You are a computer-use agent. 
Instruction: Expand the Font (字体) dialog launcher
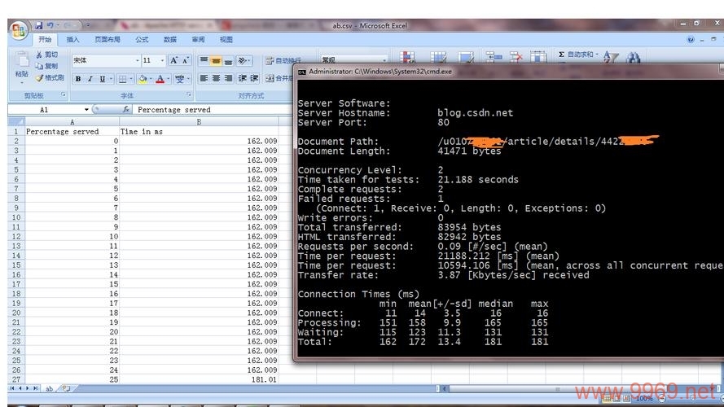point(189,94)
